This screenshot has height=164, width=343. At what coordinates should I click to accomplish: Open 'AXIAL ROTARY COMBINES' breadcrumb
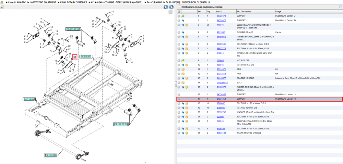point(73,2)
